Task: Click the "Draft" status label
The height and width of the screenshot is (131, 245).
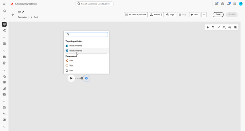Action: pos(36,17)
